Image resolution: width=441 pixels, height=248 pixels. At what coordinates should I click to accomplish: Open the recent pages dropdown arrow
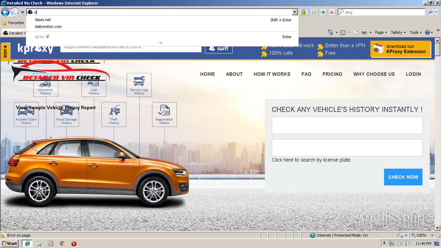pos(23,12)
